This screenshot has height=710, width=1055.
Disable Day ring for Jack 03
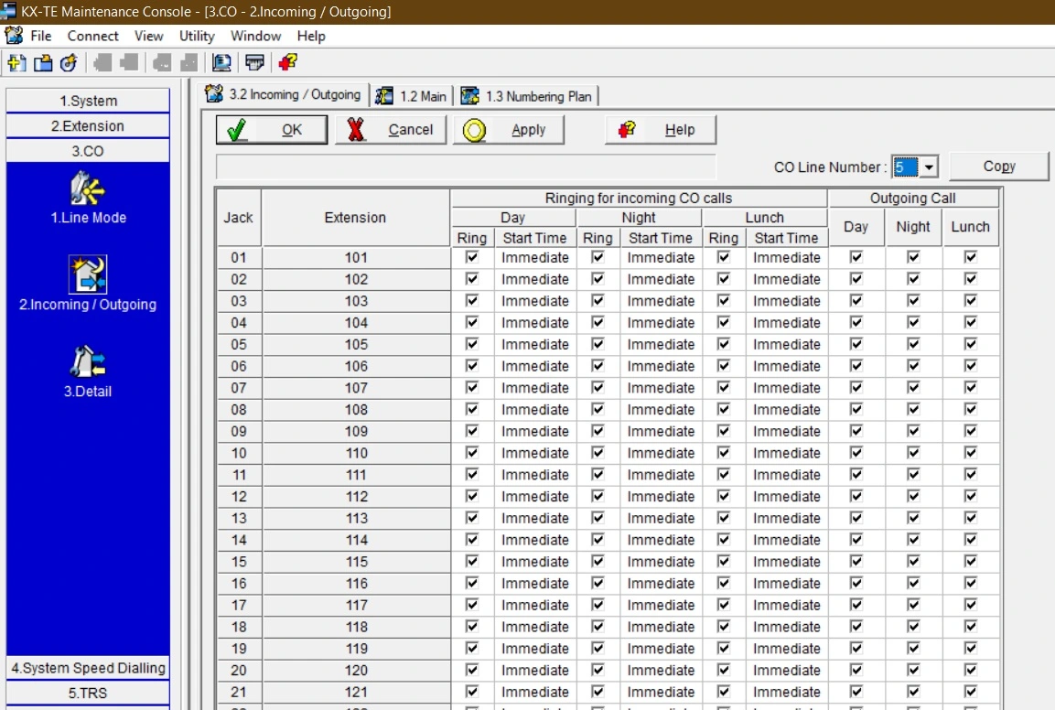tap(471, 301)
